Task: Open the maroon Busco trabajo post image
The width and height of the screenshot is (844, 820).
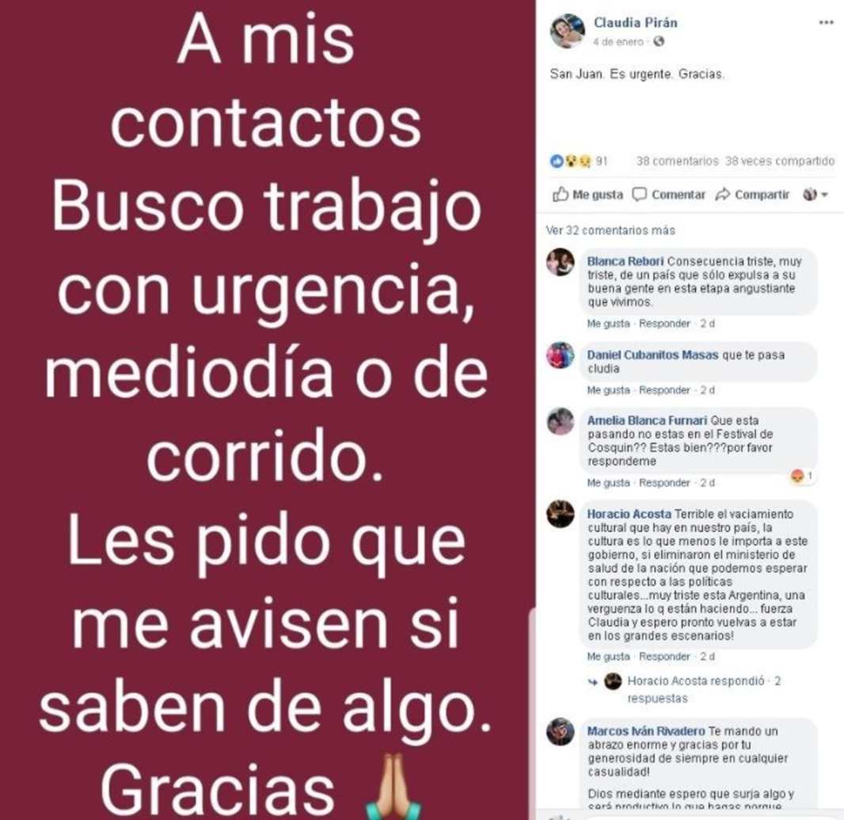Action: pos(267,410)
